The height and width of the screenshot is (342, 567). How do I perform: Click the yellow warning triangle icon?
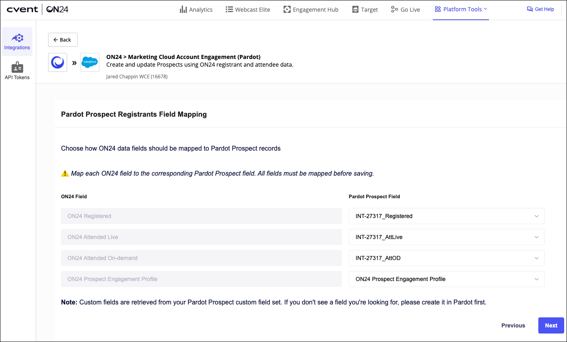point(65,173)
